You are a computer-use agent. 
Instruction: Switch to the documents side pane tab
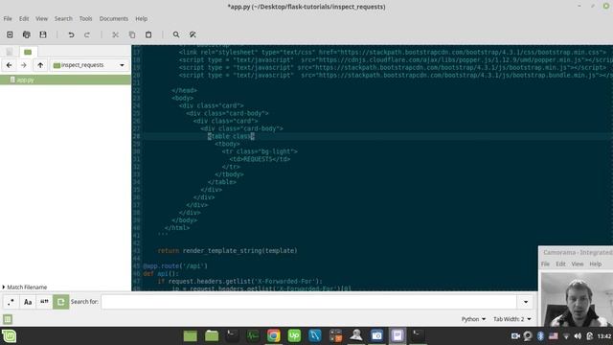tap(10, 52)
